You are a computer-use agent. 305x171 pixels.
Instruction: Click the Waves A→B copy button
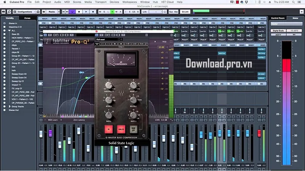(x=127, y=44)
